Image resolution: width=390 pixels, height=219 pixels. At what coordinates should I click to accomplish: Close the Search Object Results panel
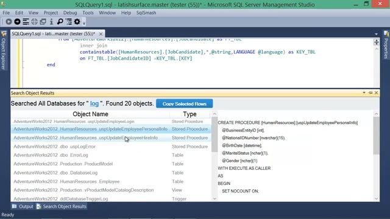[x=377, y=93]
